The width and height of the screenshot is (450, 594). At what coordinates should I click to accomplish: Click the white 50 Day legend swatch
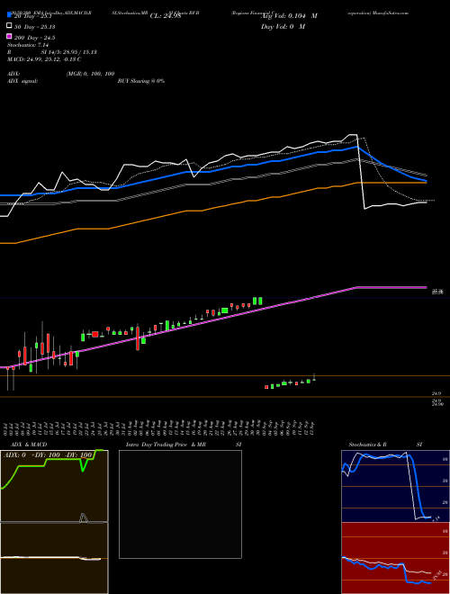(x=9, y=26)
